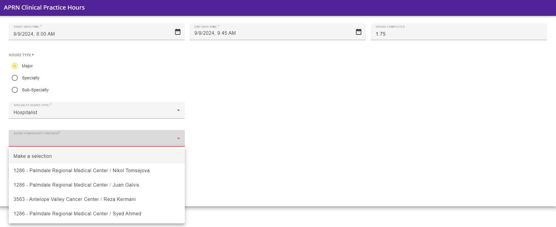Choose the Sub-Specialty radio option

click(x=15, y=90)
